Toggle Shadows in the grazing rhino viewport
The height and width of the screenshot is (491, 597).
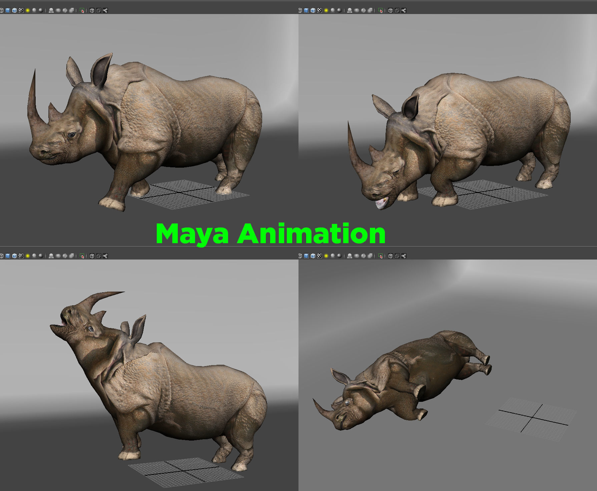click(x=333, y=10)
